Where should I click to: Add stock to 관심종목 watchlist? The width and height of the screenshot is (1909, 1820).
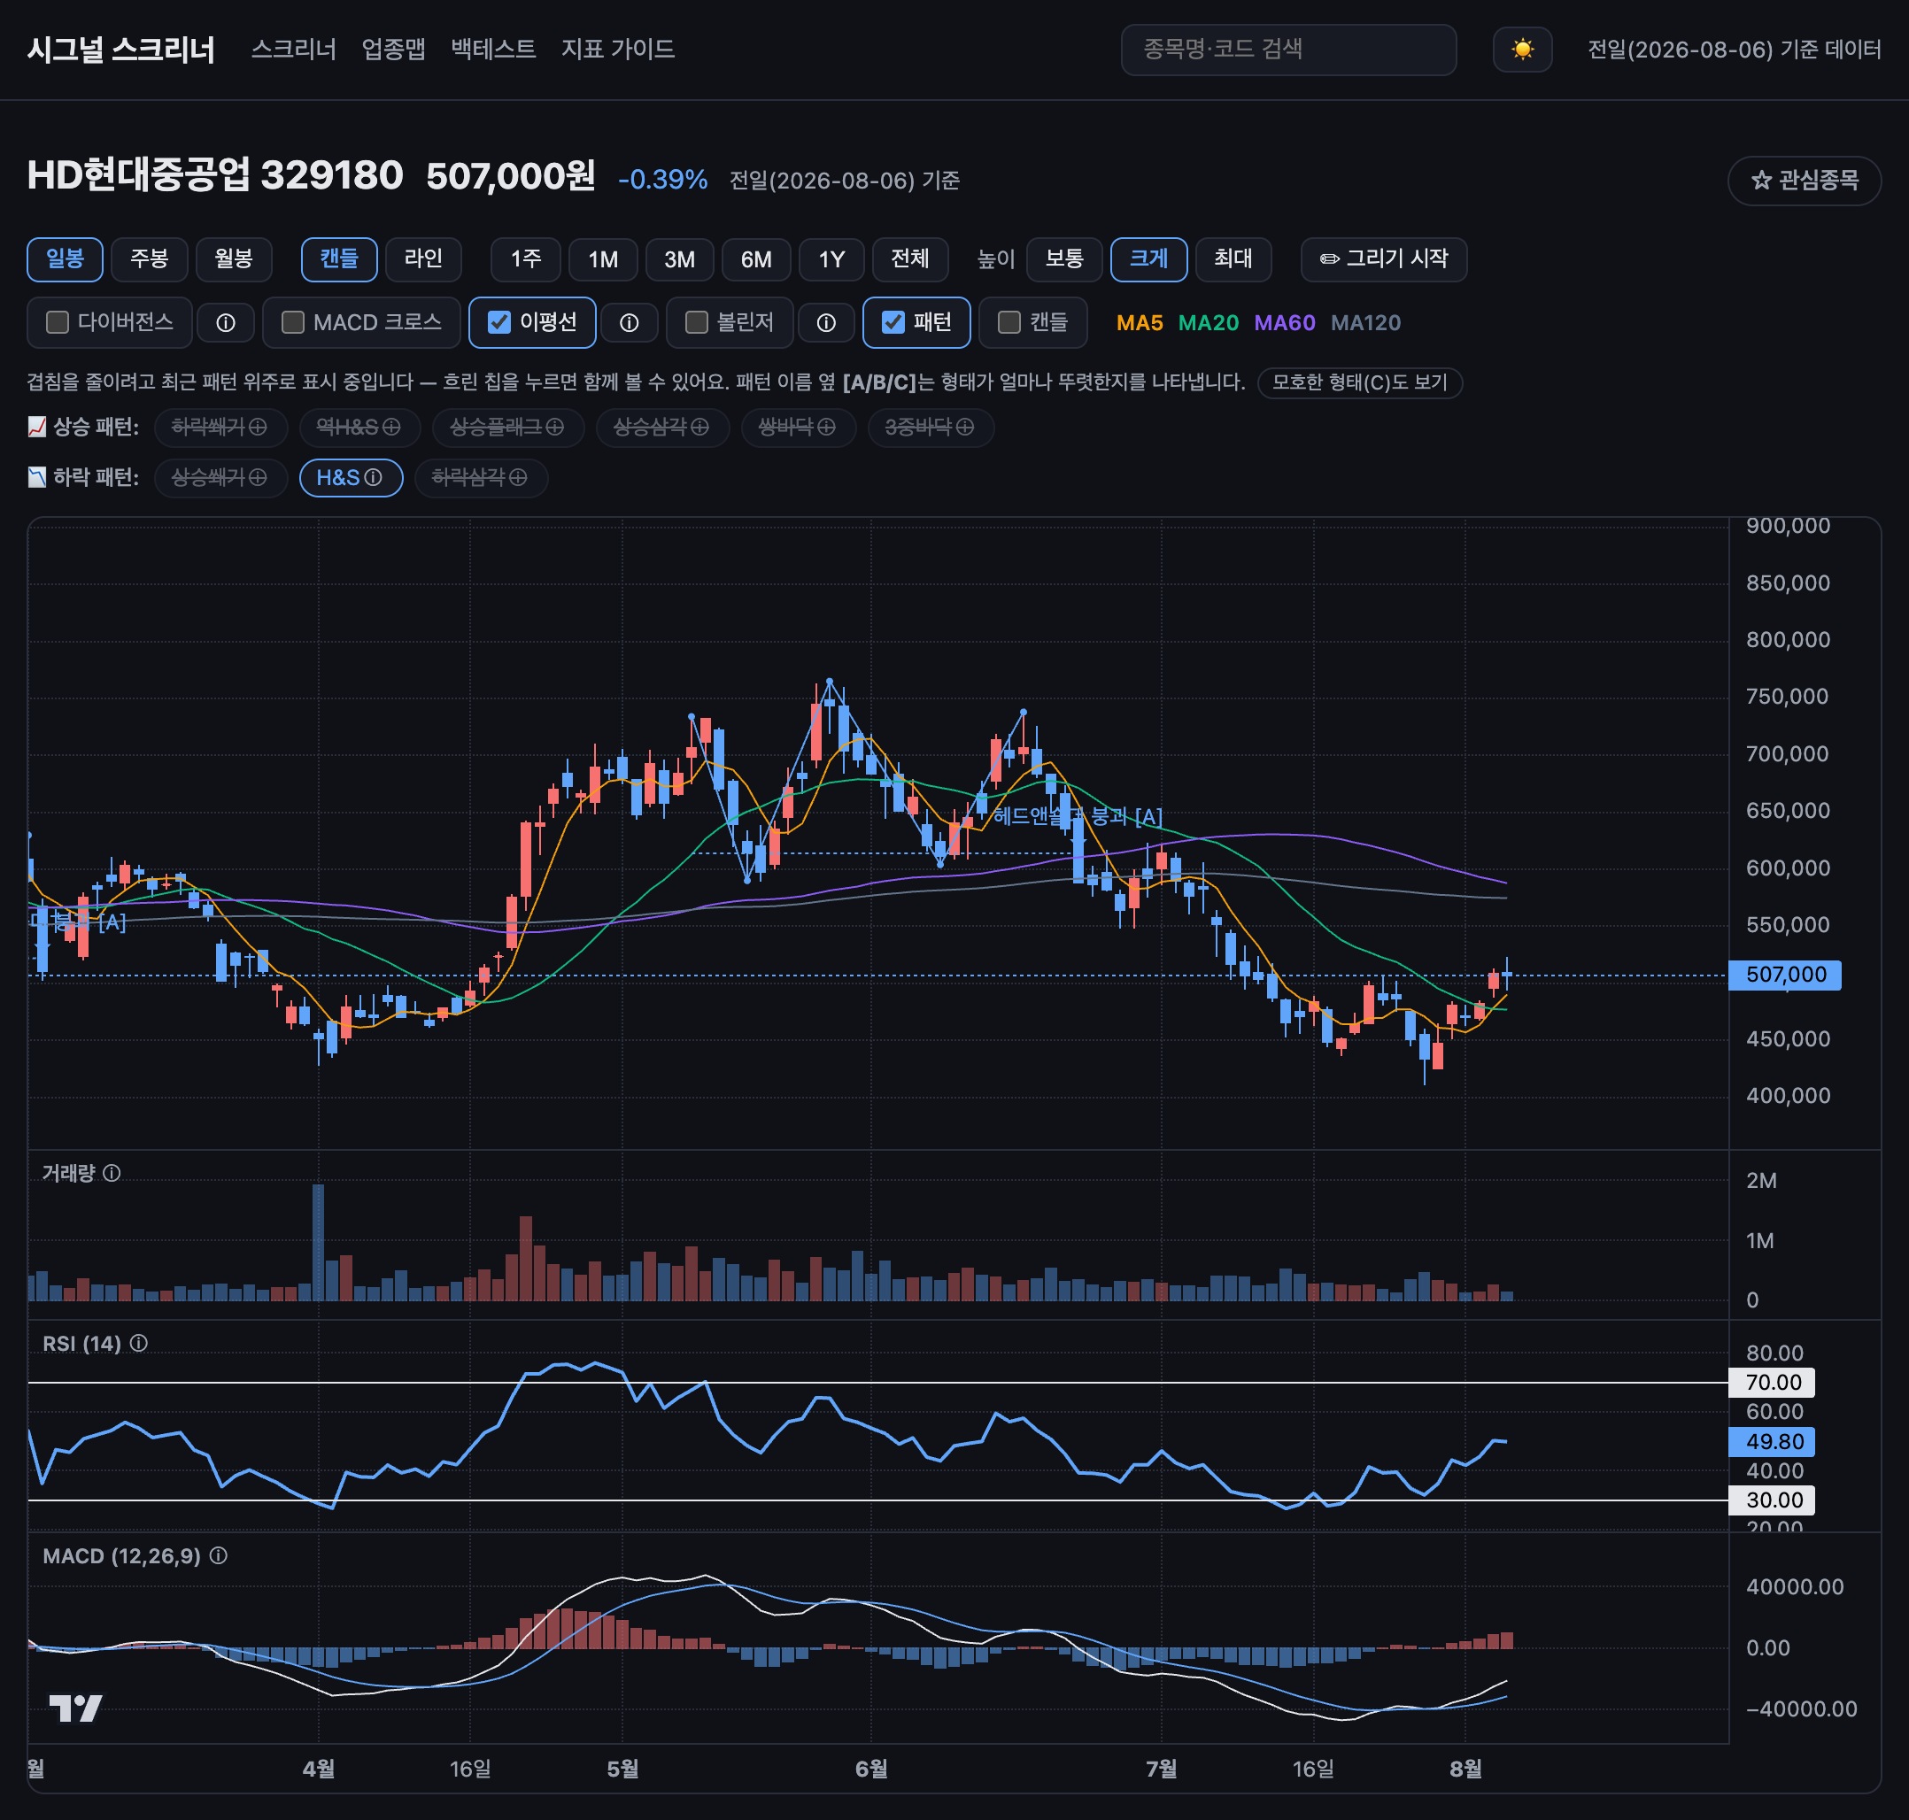tap(1805, 181)
